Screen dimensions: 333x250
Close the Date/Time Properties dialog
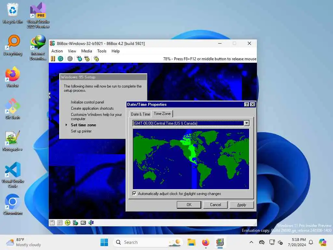pyautogui.click(x=252, y=104)
